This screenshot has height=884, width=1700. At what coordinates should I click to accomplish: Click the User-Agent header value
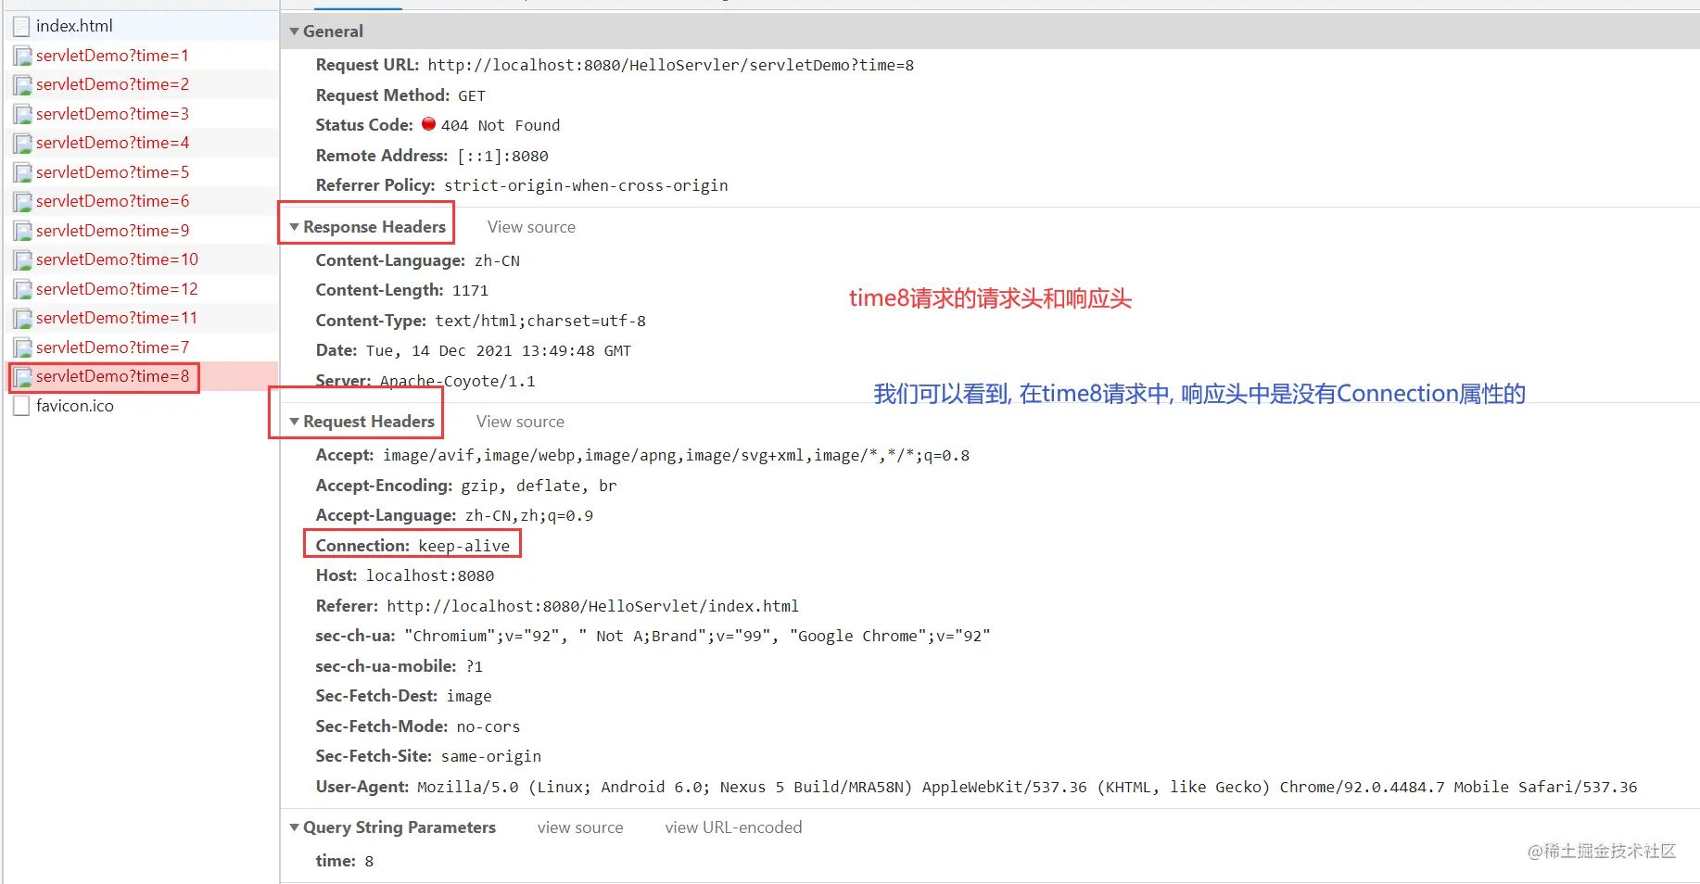(1027, 788)
